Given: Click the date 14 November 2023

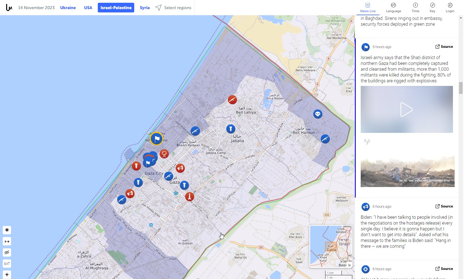Looking at the screenshot, I should pyautogui.click(x=36, y=8).
